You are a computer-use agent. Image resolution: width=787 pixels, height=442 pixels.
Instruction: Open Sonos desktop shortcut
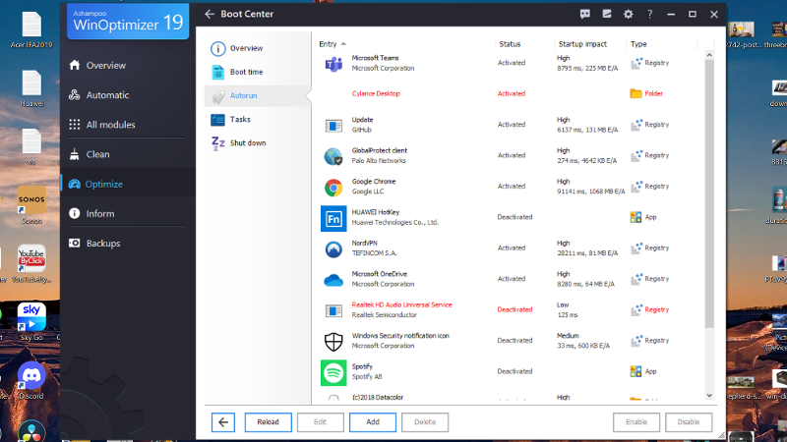pos(31,205)
